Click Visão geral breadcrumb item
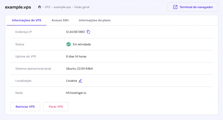 click(x=82, y=7)
